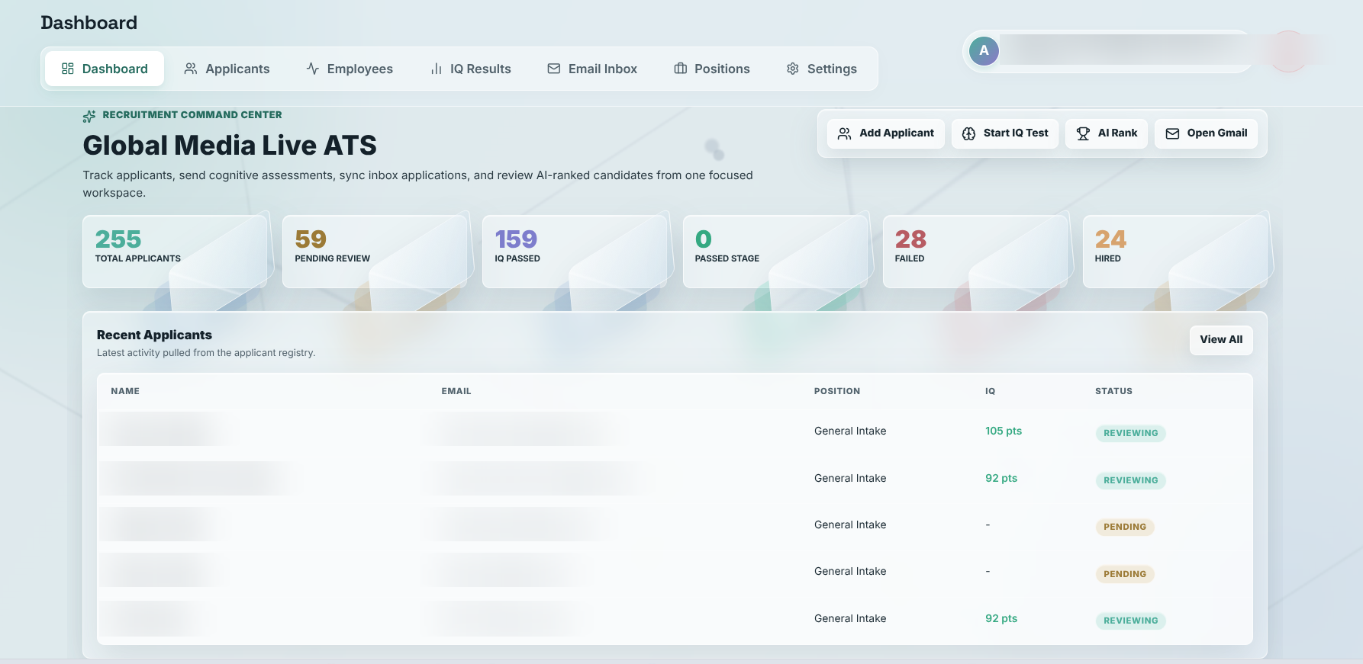Click View All in Recent Applicants

point(1221,340)
